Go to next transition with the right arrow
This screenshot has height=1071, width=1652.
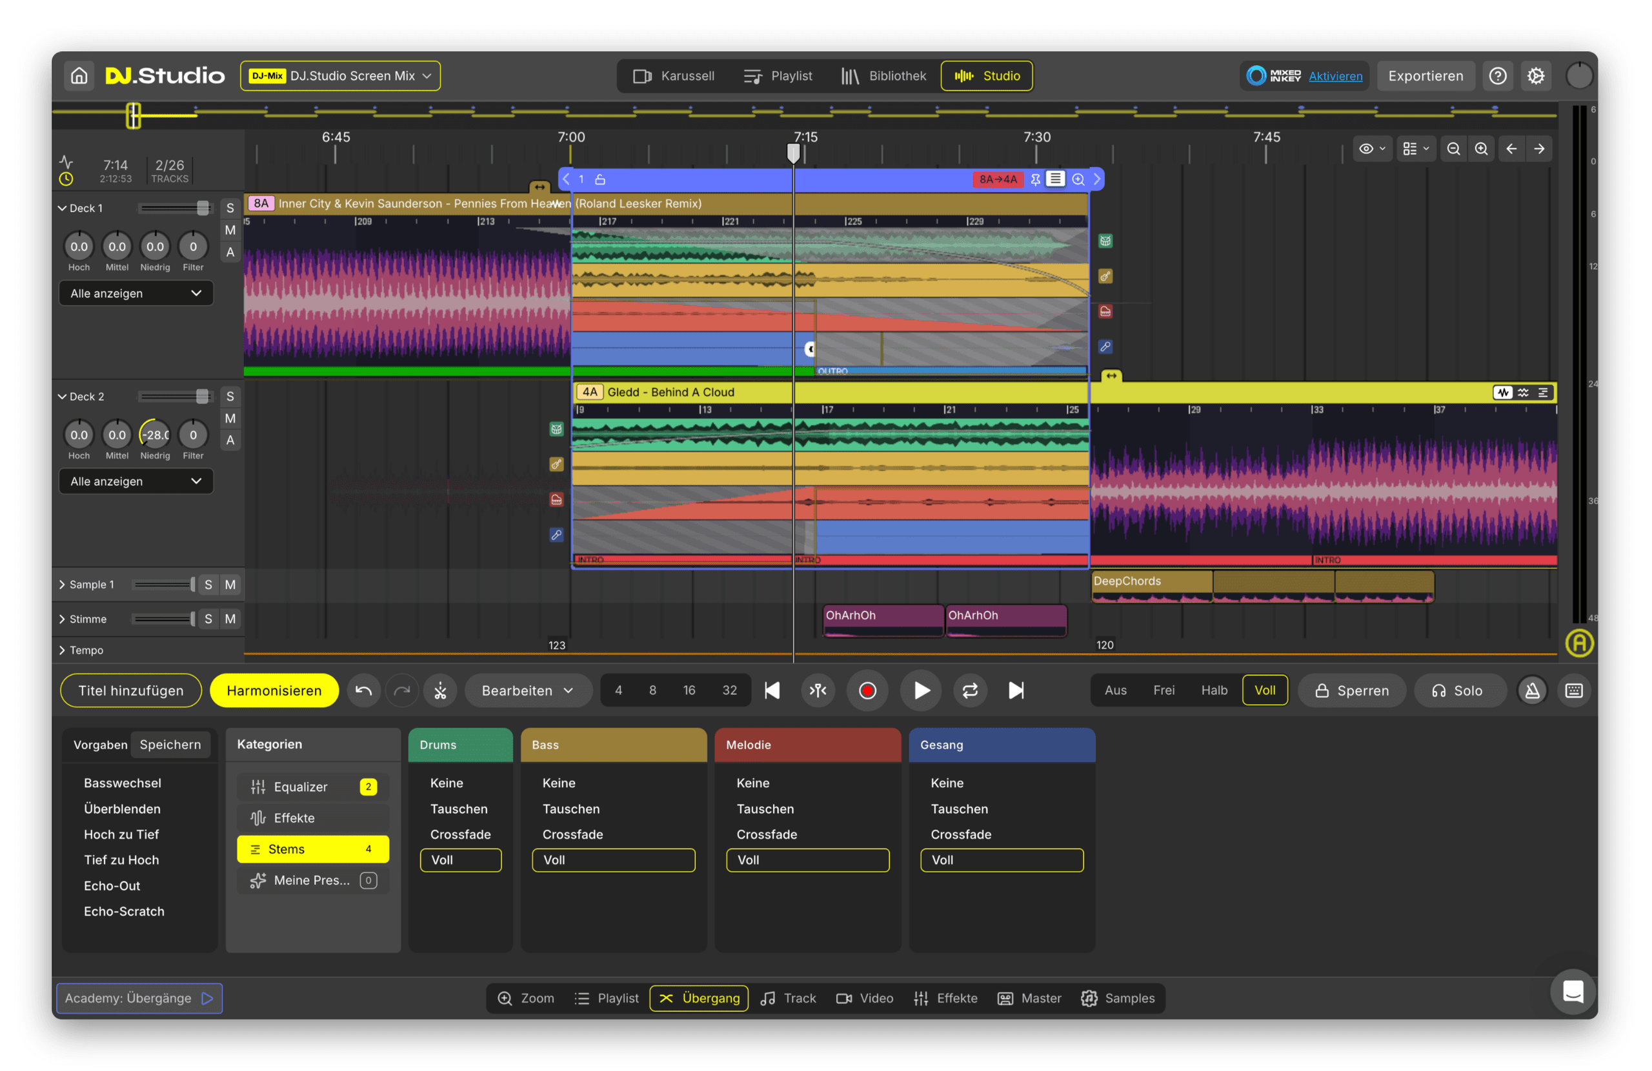pos(1539,148)
